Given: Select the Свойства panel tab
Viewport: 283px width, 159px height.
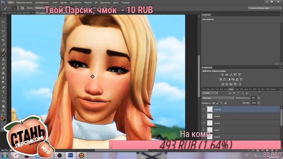Looking at the screenshot, I should pyautogui.click(x=206, y=15).
